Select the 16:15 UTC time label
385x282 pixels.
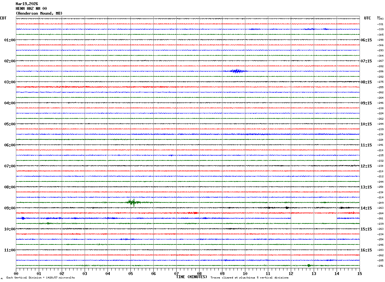coord(366,250)
